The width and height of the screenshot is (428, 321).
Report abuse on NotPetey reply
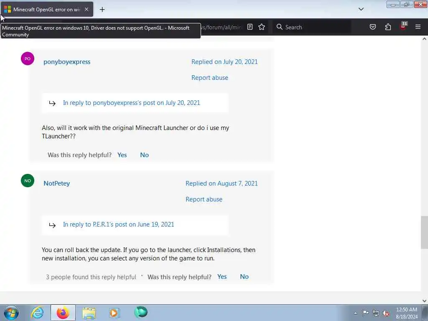[x=204, y=199]
